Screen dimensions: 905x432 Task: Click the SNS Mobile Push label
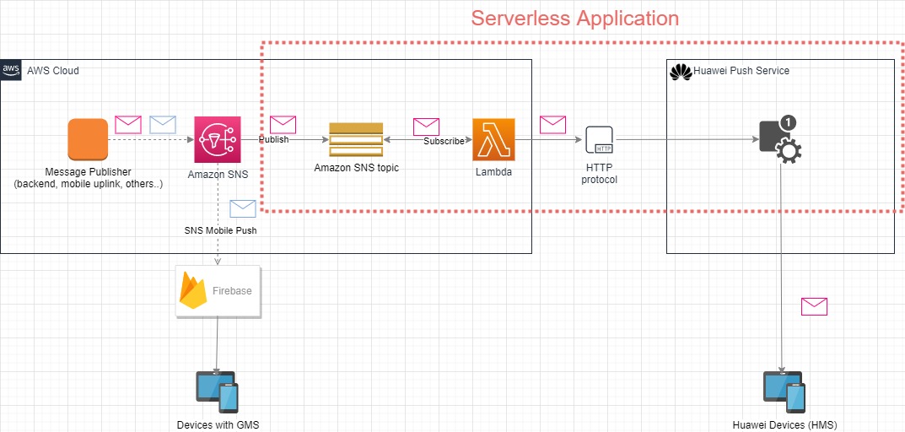[x=220, y=229]
